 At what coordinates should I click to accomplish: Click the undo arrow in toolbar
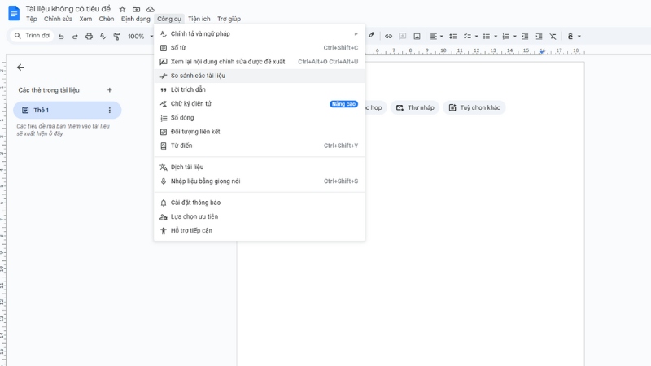click(x=61, y=37)
